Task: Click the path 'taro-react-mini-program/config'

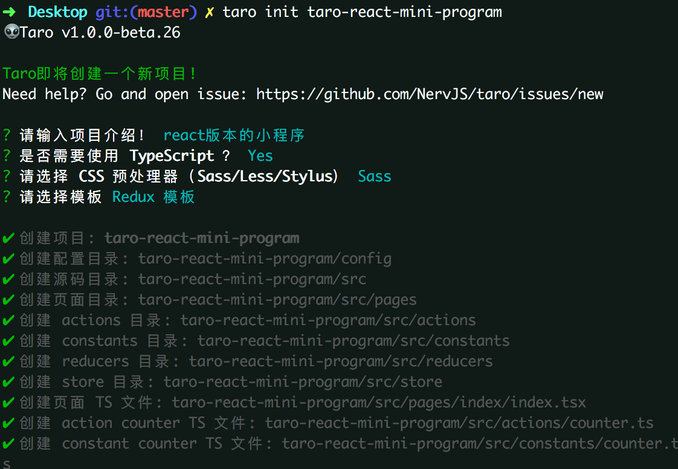Action: pos(265,259)
